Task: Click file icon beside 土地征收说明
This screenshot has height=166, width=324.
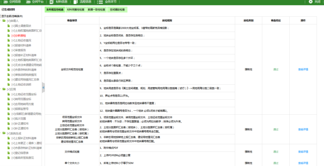Action: (x=9, y=84)
